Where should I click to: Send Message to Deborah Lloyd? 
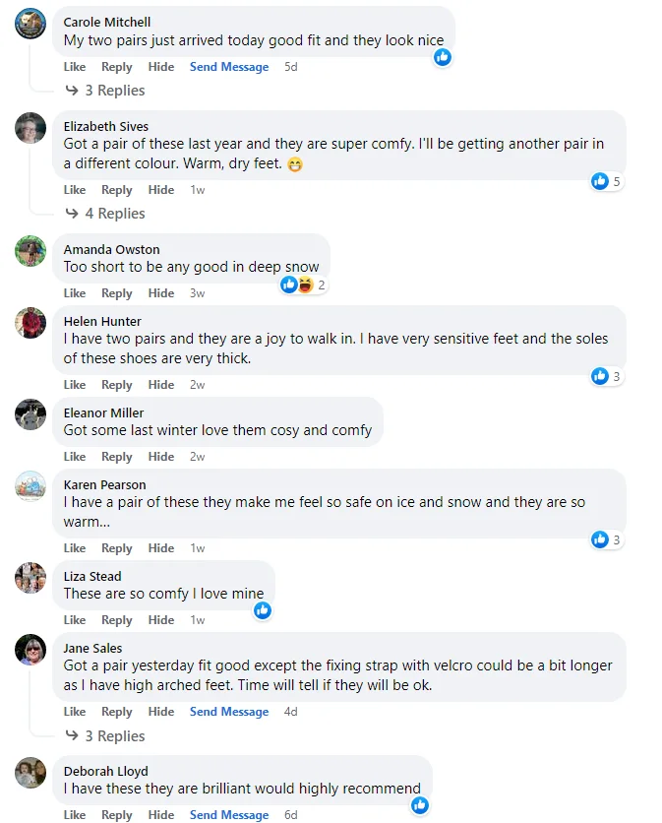point(229,815)
